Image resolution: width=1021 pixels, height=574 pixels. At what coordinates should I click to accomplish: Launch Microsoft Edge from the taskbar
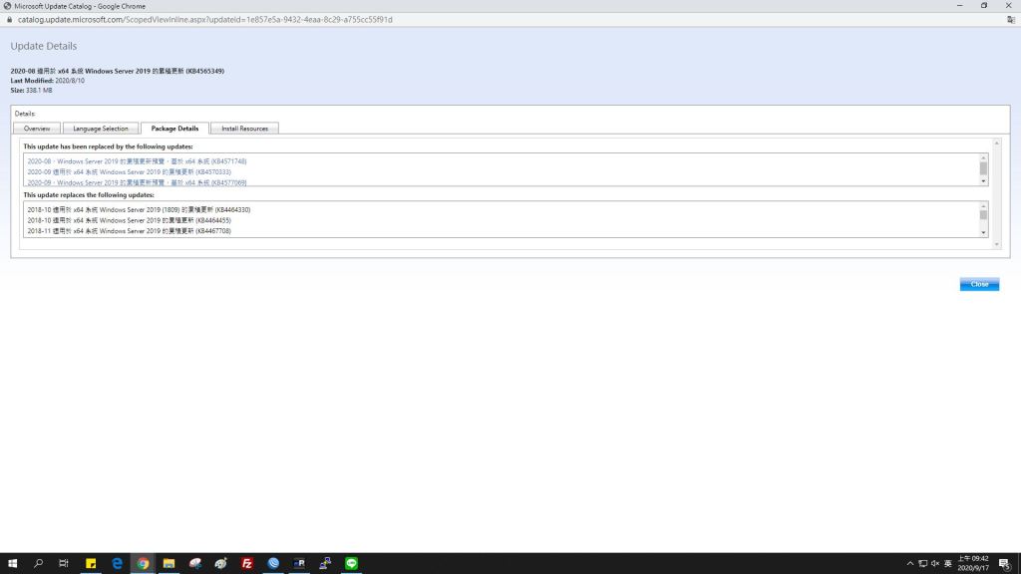coord(117,563)
